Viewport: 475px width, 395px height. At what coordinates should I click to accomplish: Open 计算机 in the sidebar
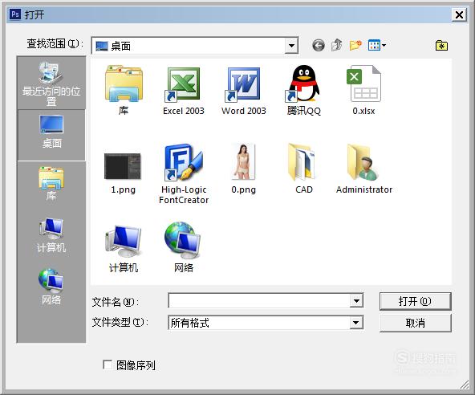pos(51,235)
